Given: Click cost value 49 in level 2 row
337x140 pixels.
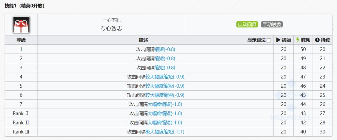Looking at the screenshot, I should point(303,58).
